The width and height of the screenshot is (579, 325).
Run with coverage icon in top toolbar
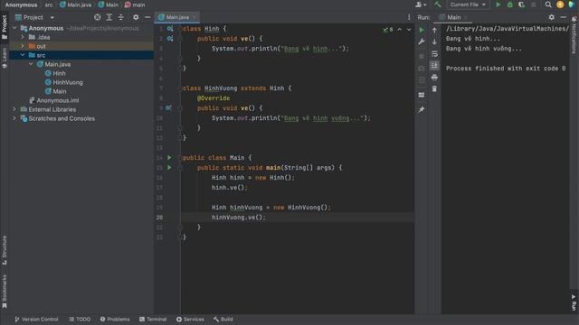coord(522,5)
